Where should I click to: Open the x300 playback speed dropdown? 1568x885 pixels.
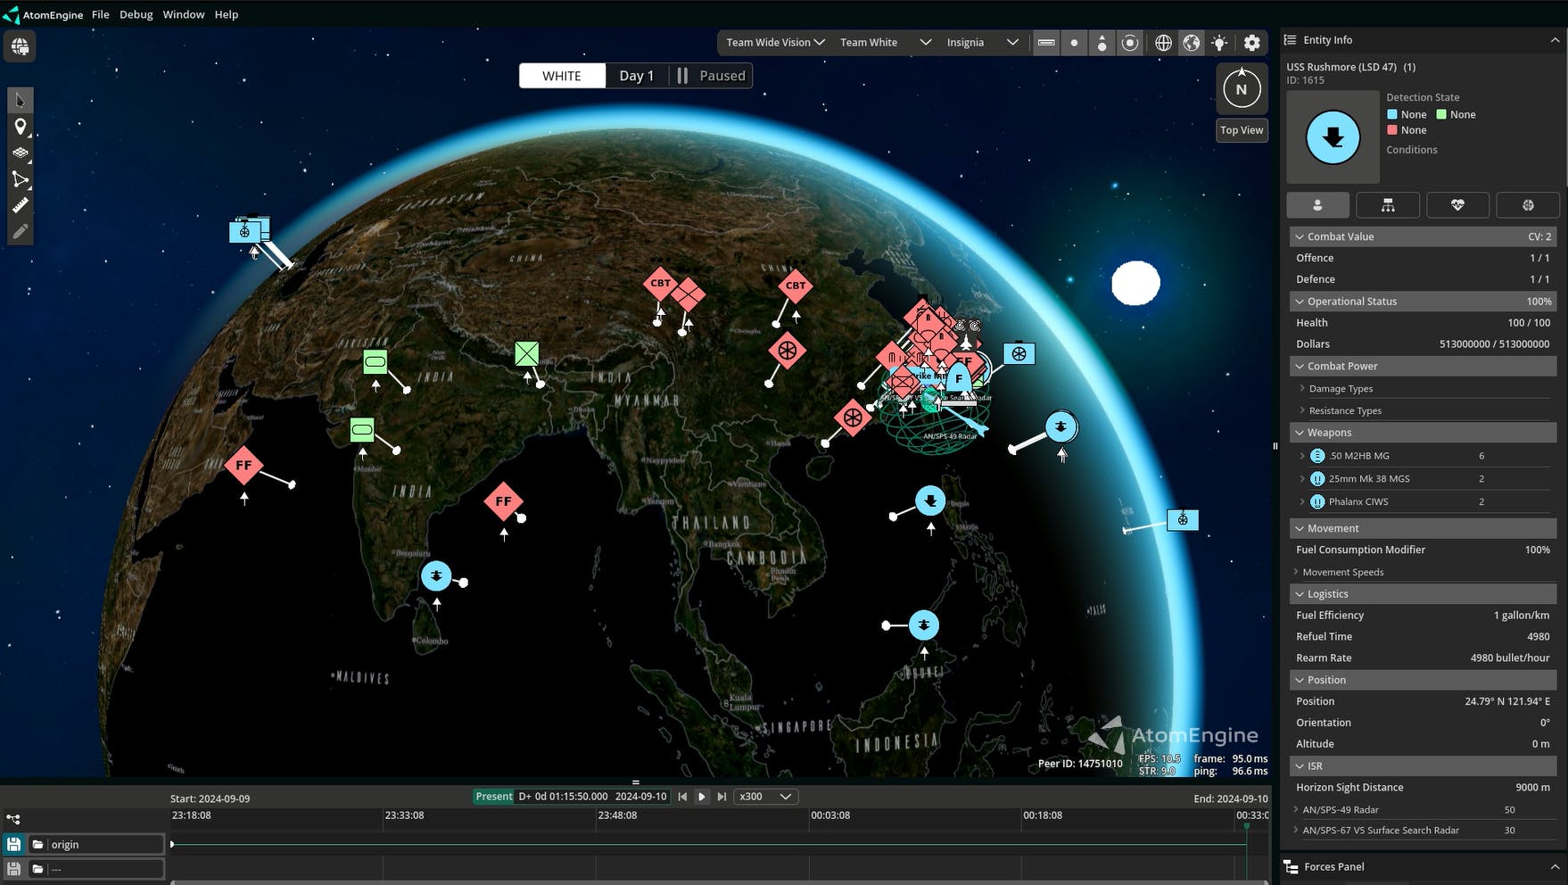[764, 797]
